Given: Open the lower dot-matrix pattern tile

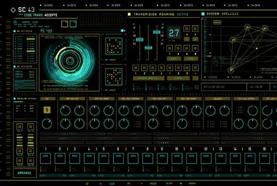Looking at the screenshot, I should (x=114, y=77).
